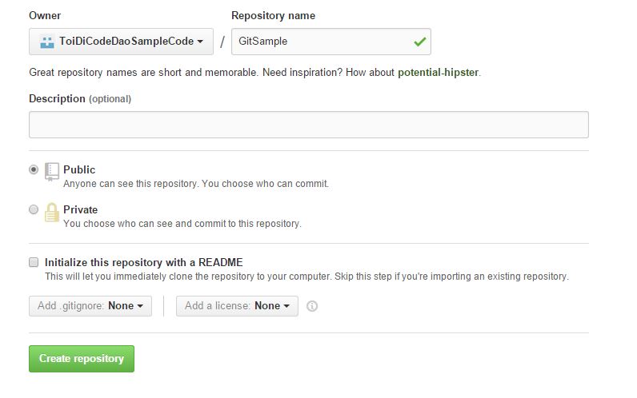Click the Public repository book icon
Screen dimensions: 637x398
(x=52, y=170)
